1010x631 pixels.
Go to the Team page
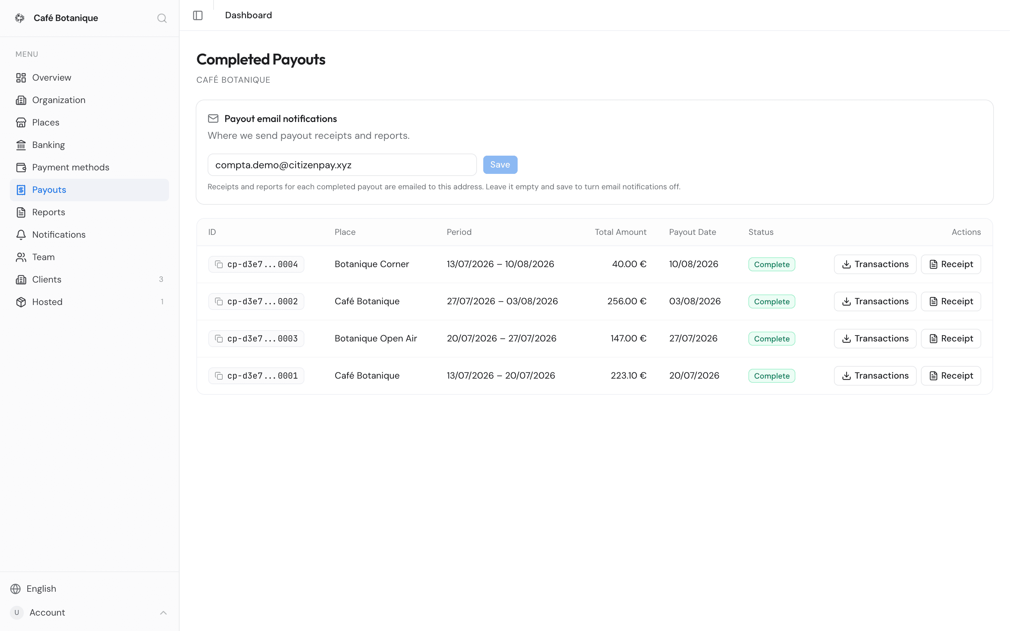pyautogui.click(x=89, y=257)
